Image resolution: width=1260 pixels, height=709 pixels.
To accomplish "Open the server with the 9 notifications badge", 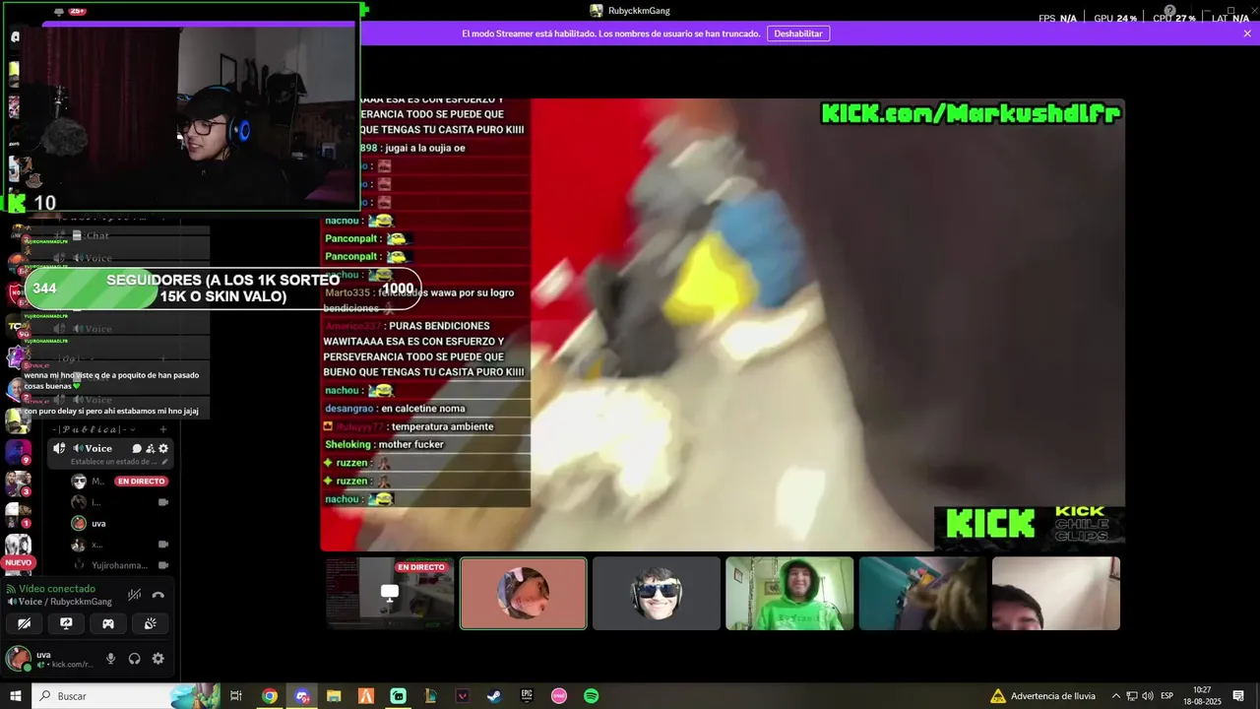I will [18, 452].
